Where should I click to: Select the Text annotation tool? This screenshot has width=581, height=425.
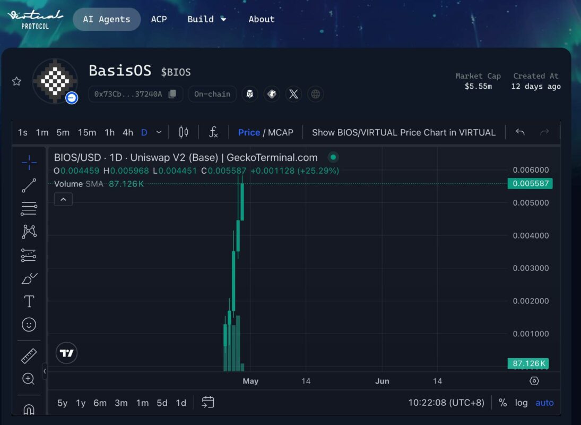click(29, 302)
